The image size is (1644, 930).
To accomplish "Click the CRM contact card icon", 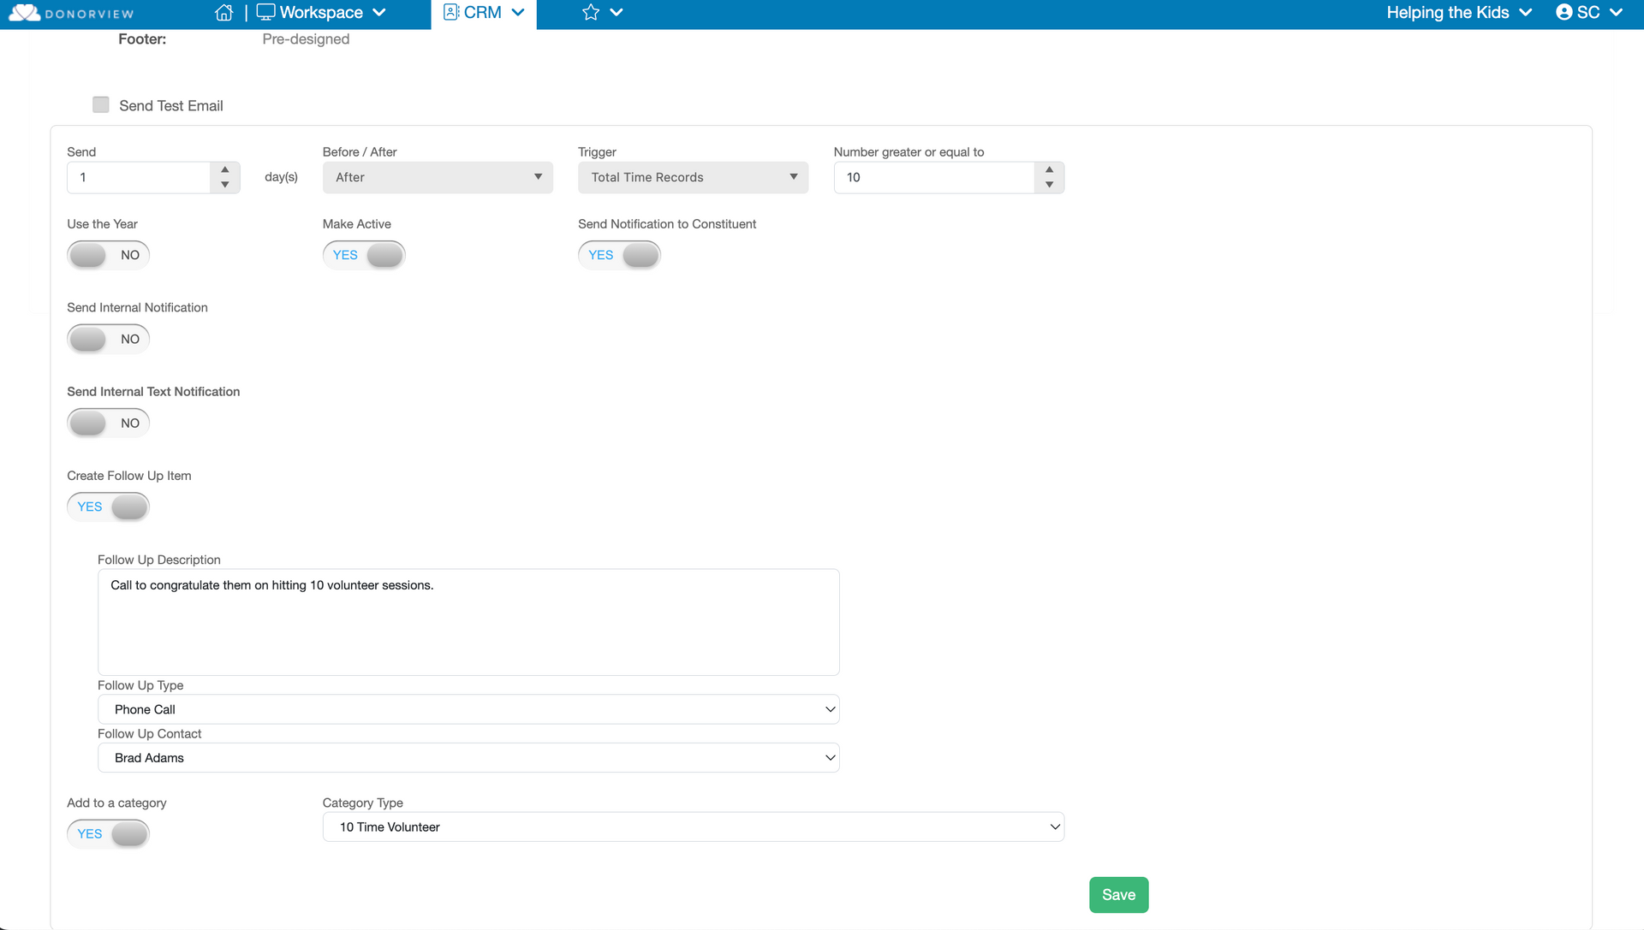I will point(451,13).
